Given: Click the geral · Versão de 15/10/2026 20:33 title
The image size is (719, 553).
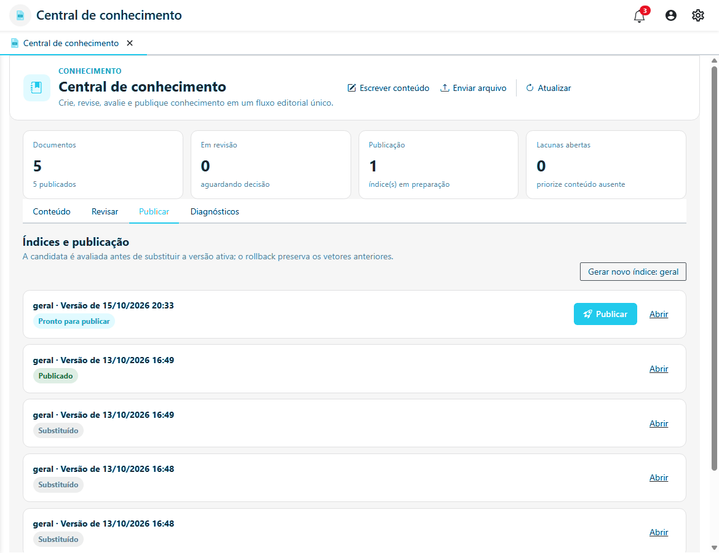Looking at the screenshot, I should tap(103, 305).
